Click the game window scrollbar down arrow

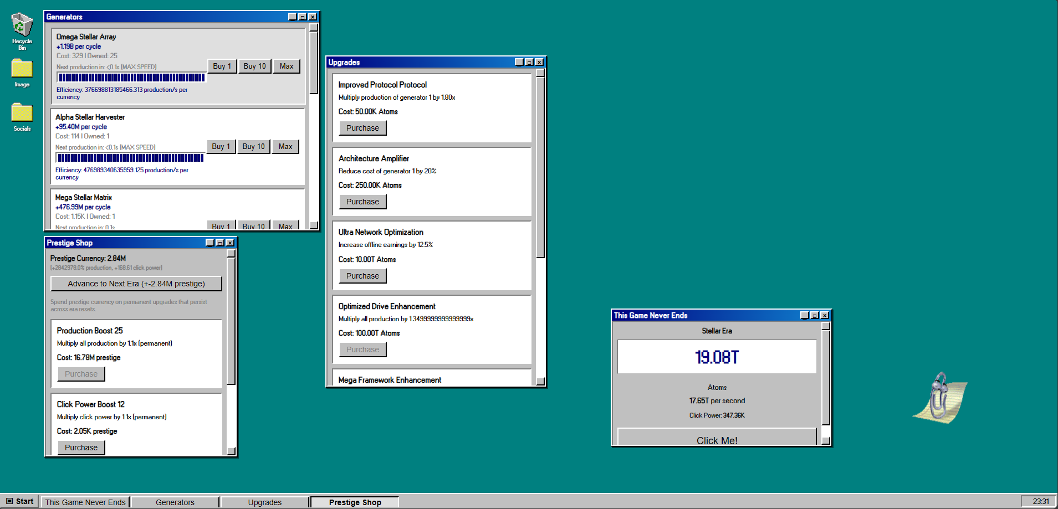(826, 441)
